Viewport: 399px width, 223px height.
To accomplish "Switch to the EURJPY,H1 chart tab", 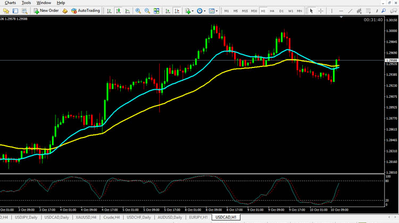I will point(198,217).
